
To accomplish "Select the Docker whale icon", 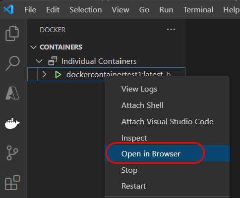I will tap(12, 123).
